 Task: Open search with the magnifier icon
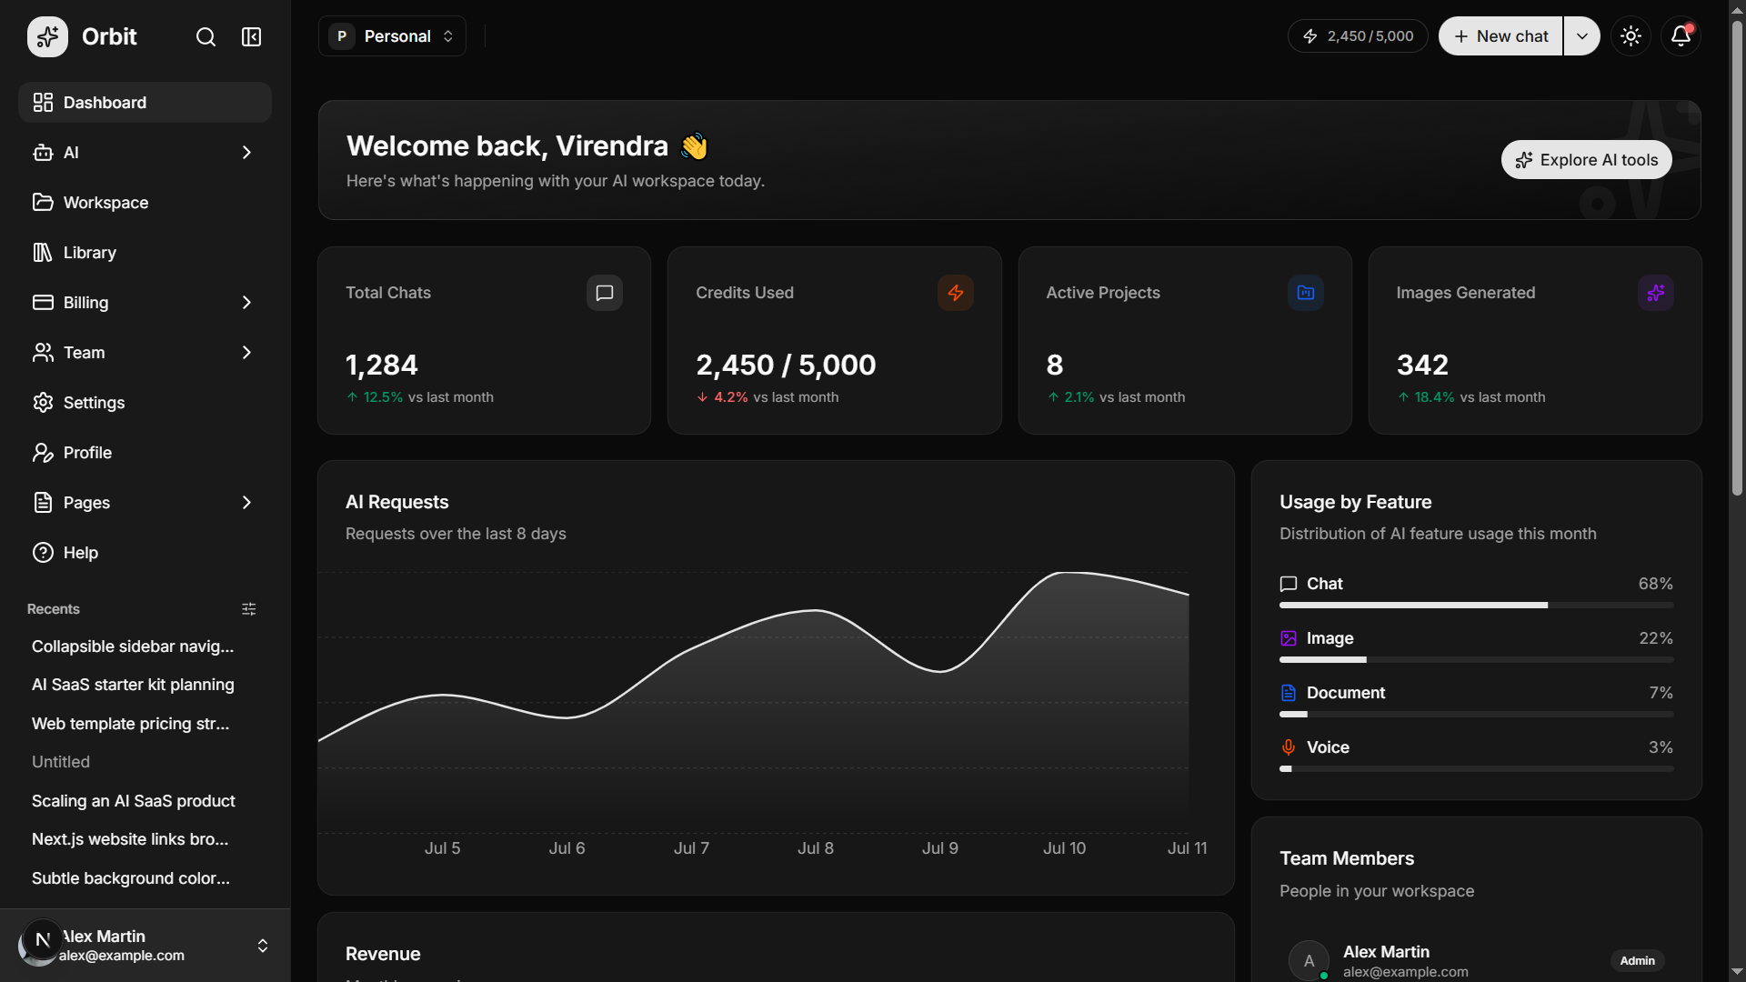(x=206, y=36)
